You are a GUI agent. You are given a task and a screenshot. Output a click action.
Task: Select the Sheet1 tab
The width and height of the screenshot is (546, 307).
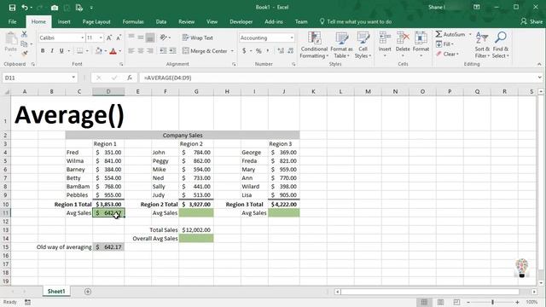click(x=56, y=292)
